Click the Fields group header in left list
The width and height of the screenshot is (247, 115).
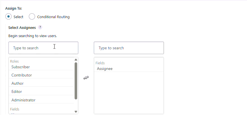[x=15, y=109]
